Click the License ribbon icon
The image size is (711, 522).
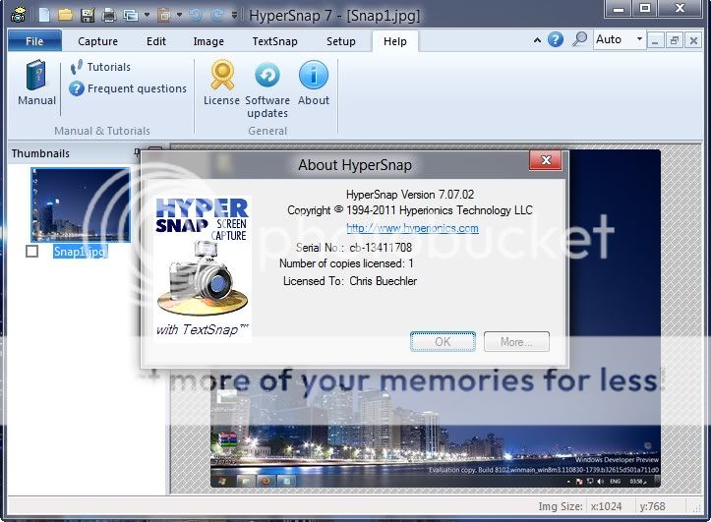tap(221, 83)
